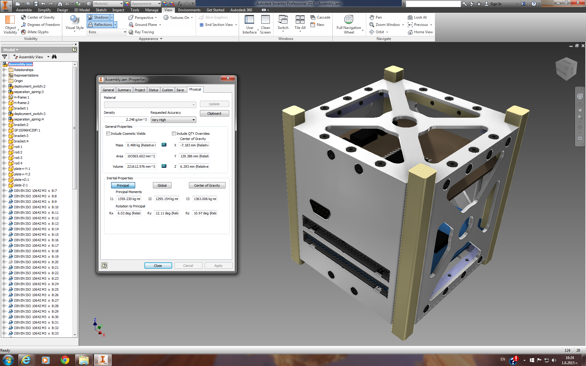Activate the Orbit tool
Image resolution: width=586 pixels, height=366 pixels.
tap(377, 32)
